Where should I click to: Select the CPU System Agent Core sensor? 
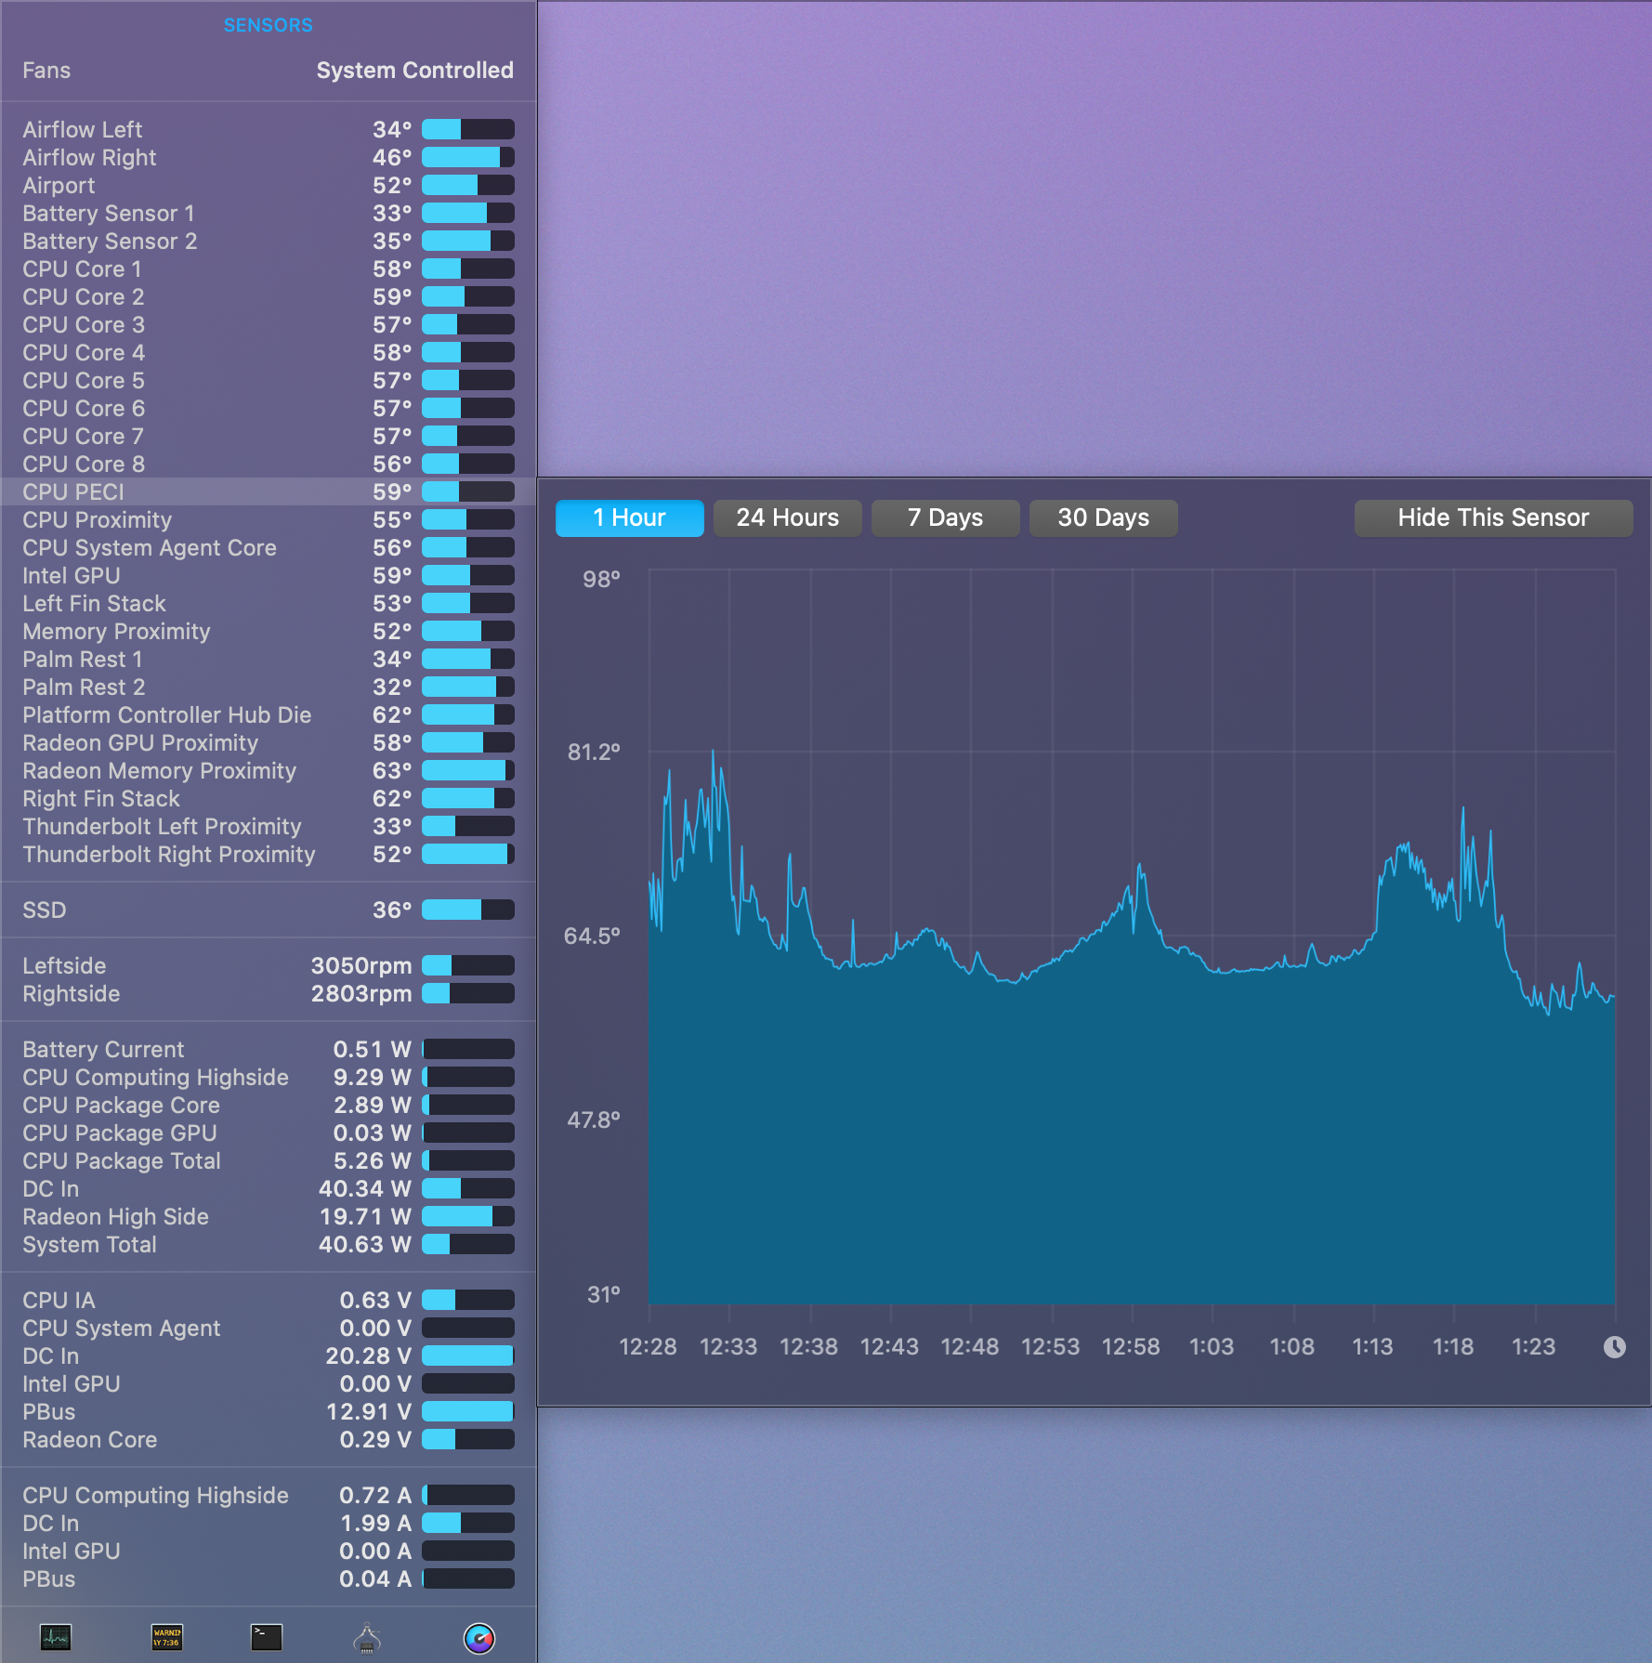269,547
